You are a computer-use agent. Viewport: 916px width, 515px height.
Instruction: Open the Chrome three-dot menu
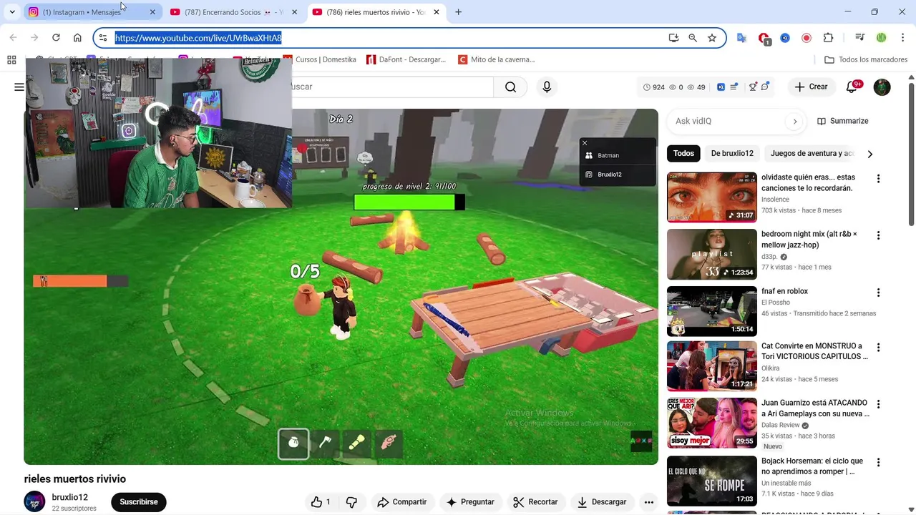pos(902,38)
